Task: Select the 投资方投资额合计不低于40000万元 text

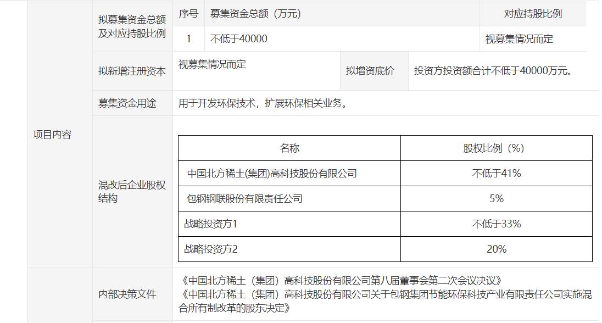Action: [493, 71]
